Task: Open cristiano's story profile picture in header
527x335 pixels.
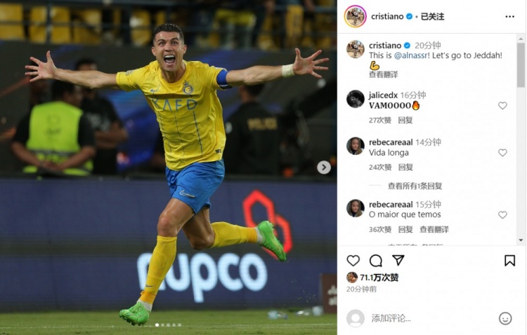Action: tap(356, 16)
